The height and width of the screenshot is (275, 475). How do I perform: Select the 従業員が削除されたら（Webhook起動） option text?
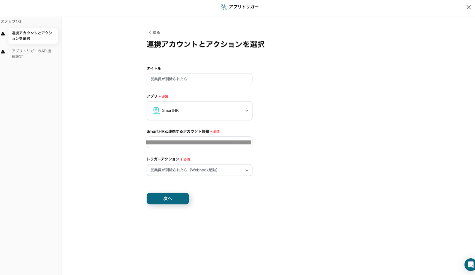click(x=184, y=170)
